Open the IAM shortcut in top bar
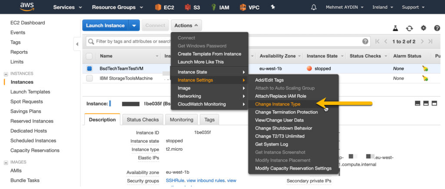 click(220, 7)
